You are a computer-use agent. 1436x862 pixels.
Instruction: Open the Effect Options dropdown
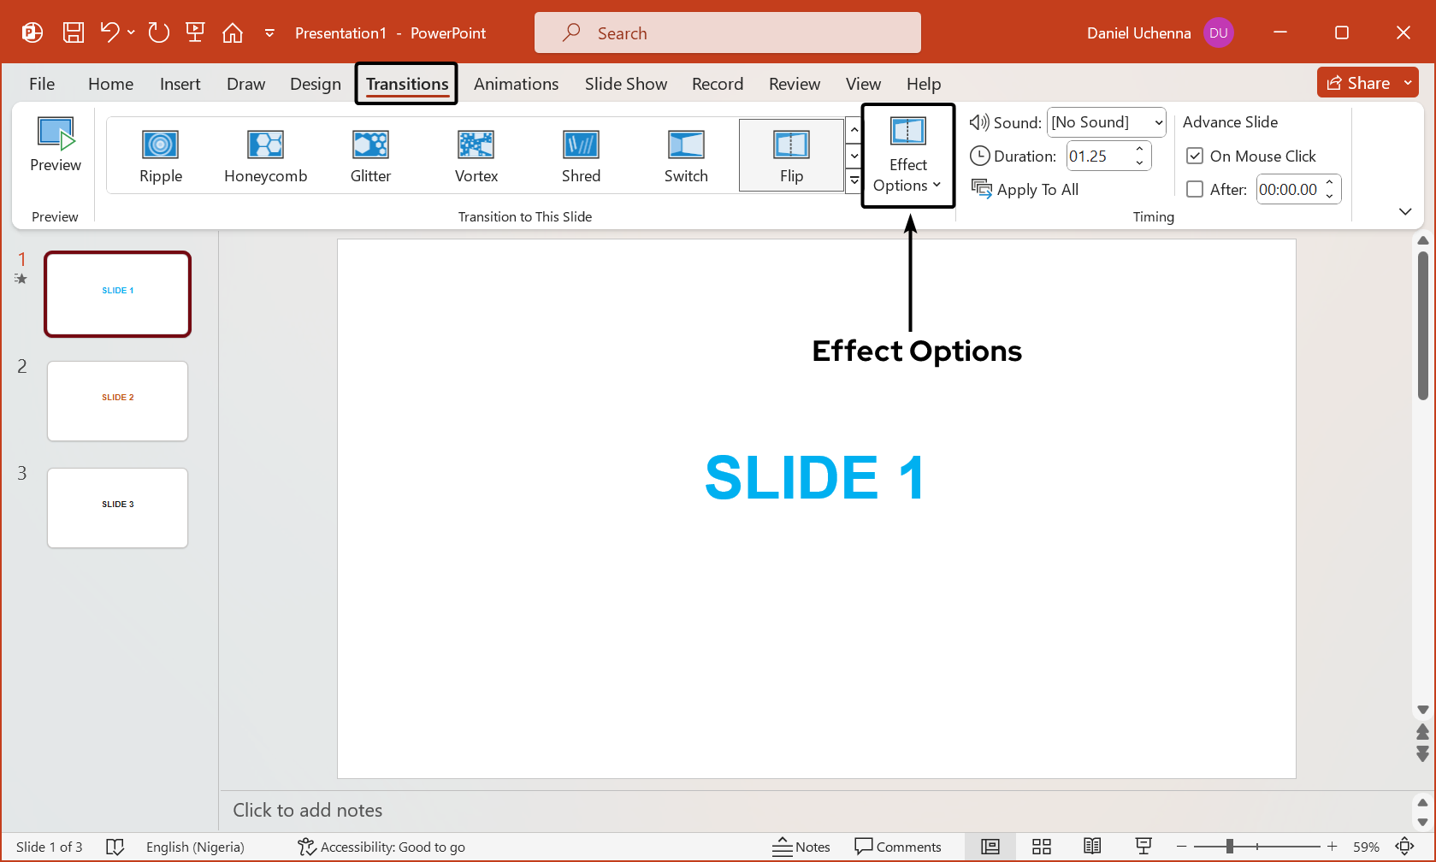907,156
